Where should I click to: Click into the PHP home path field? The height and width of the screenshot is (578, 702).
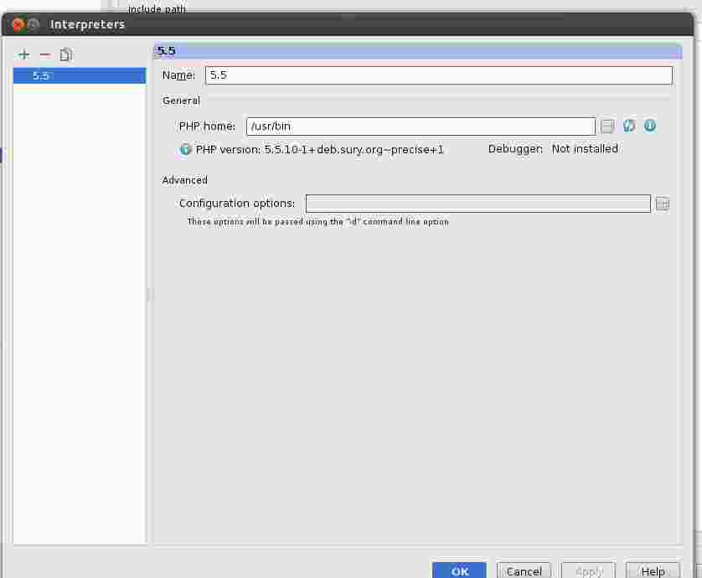coord(421,126)
